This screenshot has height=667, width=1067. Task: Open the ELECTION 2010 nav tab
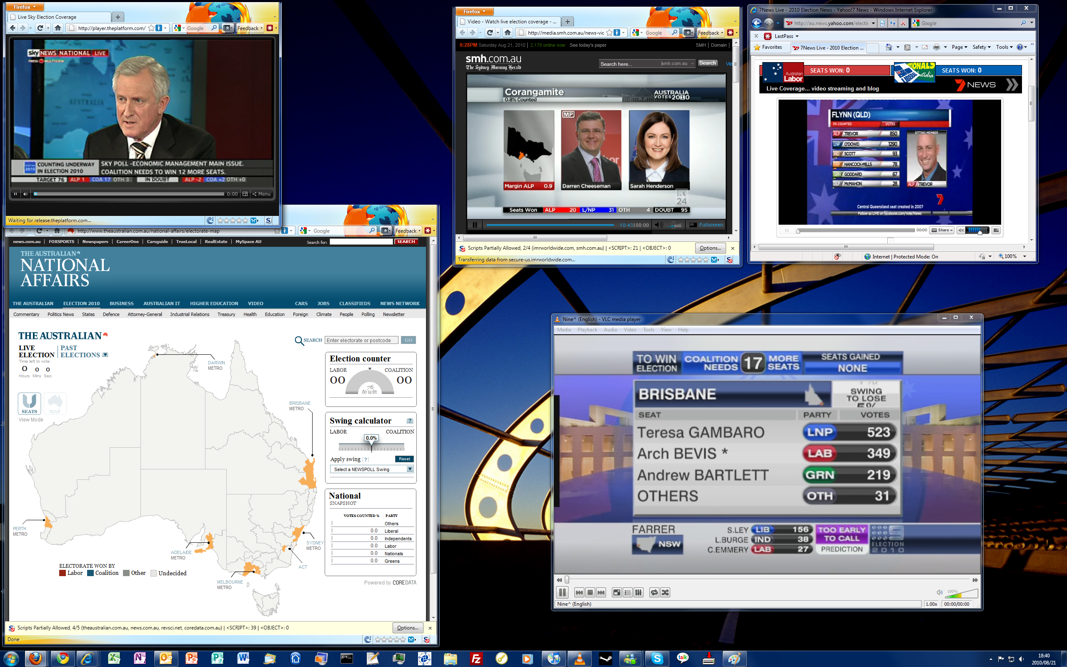[x=81, y=303]
